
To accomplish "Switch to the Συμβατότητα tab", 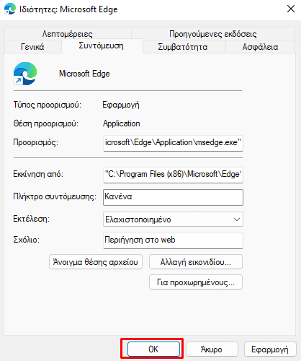I will (x=183, y=47).
